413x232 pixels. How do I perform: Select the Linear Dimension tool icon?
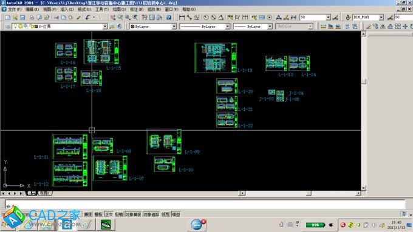(182, 18)
